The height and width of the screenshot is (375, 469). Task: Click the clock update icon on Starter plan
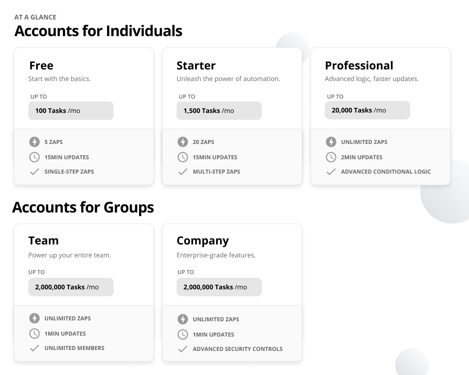(183, 157)
